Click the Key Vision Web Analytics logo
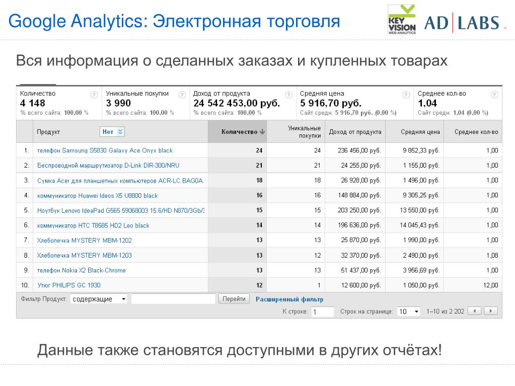Screen dimensions: 515x386 [x=402, y=20]
